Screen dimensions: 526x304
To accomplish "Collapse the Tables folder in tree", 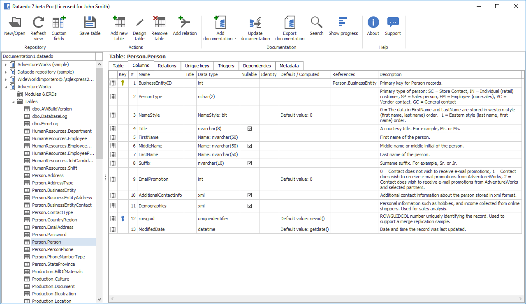I will click(13, 101).
